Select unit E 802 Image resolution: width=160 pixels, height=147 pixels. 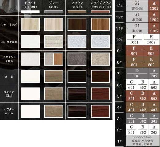pyautogui.click(x=151, y=62)
